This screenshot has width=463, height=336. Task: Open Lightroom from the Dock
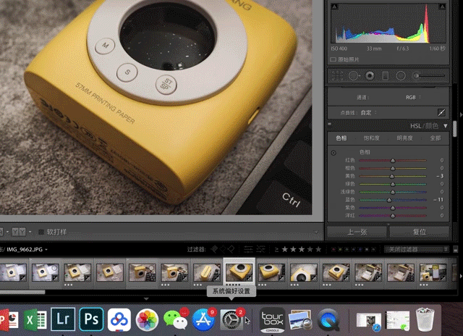tap(63, 319)
